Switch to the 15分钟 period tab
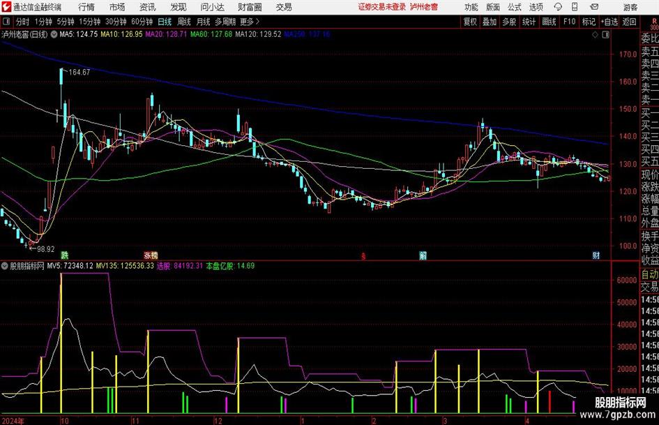 89,22
